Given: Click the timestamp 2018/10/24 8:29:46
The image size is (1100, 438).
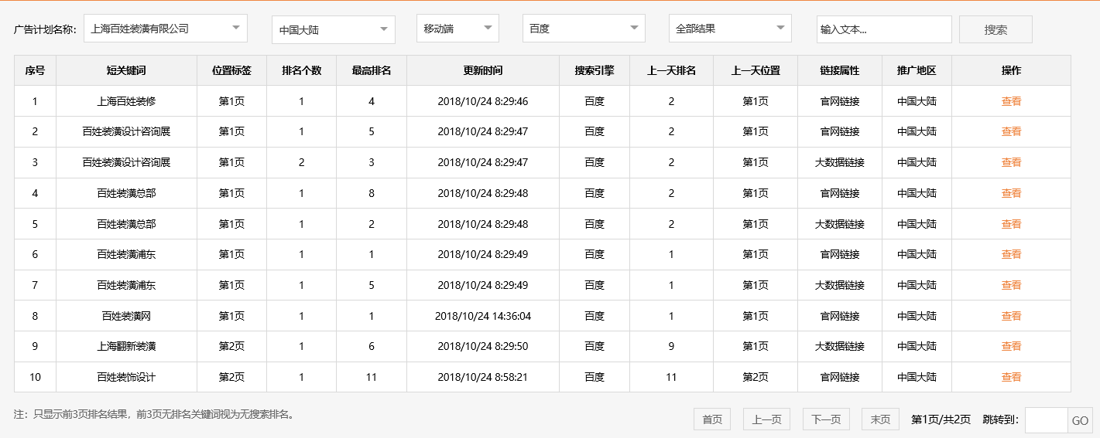Looking at the screenshot, I should [483, 101].
